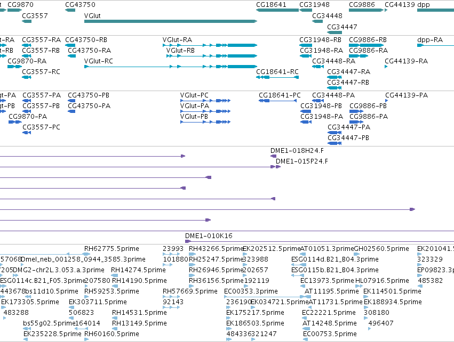Select the RH62775.5prime EST label
Image resolution: width=454 pixels, height=342 pixels.
tap(111, 249)
